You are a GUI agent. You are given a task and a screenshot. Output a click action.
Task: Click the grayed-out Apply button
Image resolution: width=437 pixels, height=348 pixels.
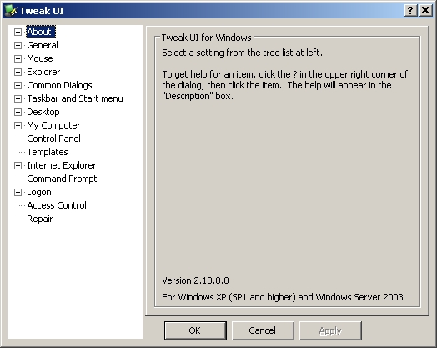330,330
